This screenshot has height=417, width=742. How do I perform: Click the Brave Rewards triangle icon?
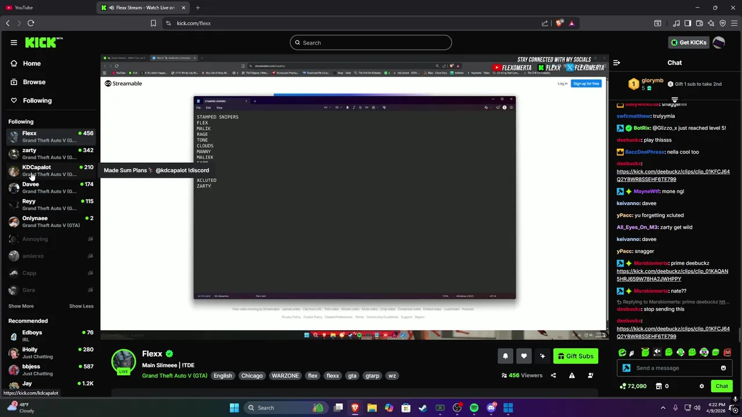[x=572, y=23]
